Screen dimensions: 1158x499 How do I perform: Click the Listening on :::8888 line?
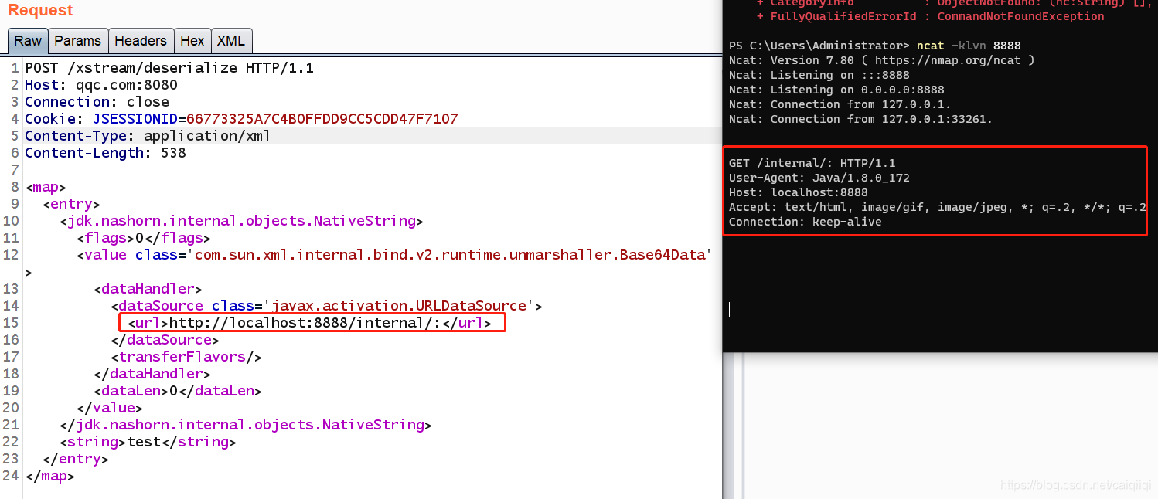[819, 75]
